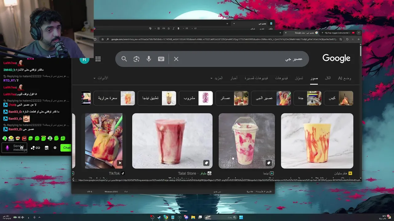Click the Send a message field

coord(14,148)
